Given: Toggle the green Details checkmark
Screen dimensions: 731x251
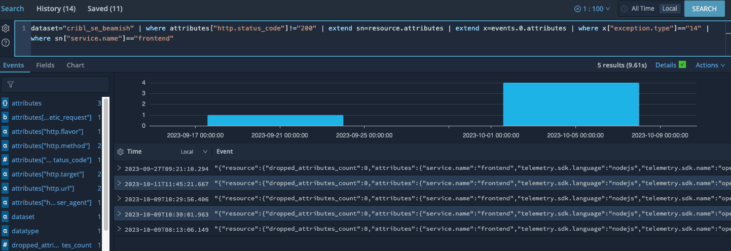Looking at the screenshot, I should pyautogui.click(x=682, y=65).
